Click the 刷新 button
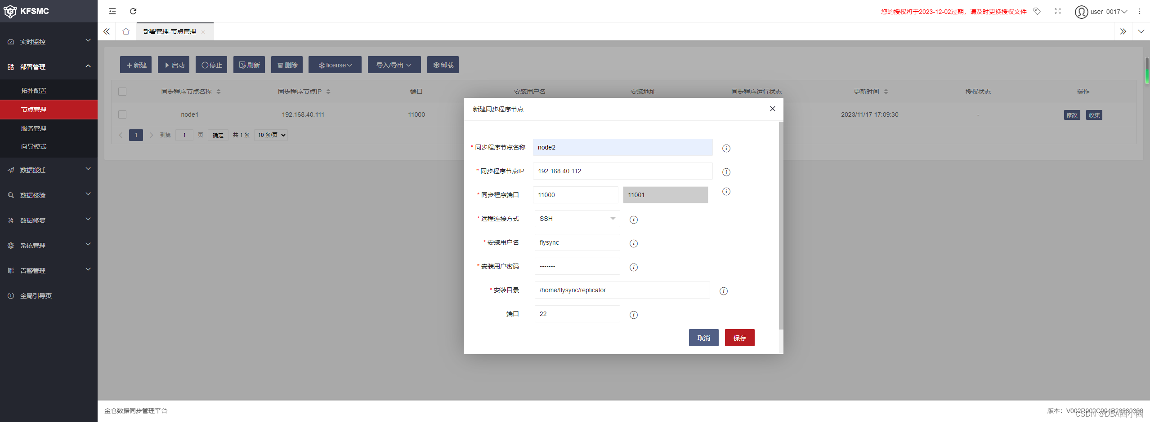The image size is (1150, 422). [x=249, y=65]
